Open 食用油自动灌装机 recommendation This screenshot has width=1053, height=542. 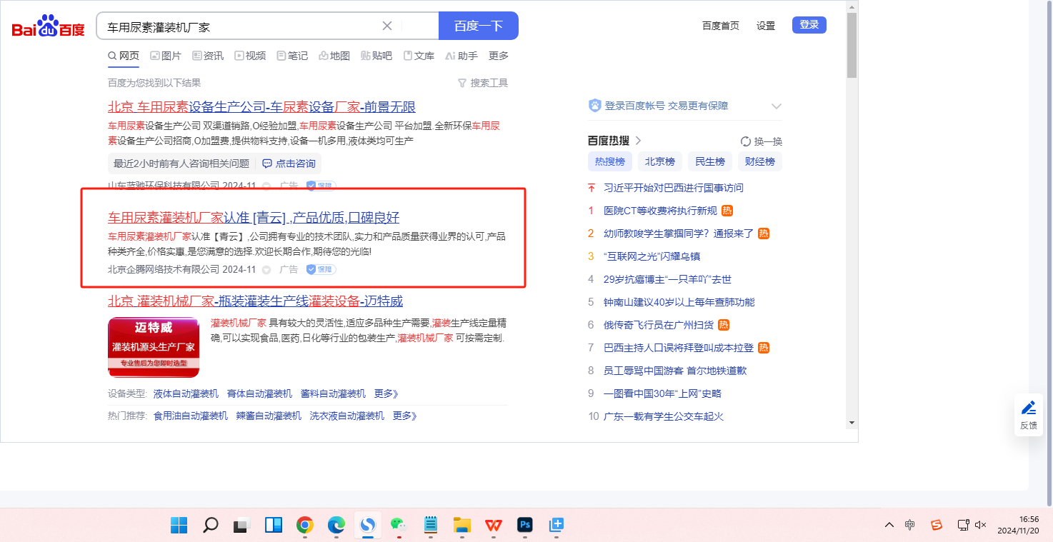point(191,416)
